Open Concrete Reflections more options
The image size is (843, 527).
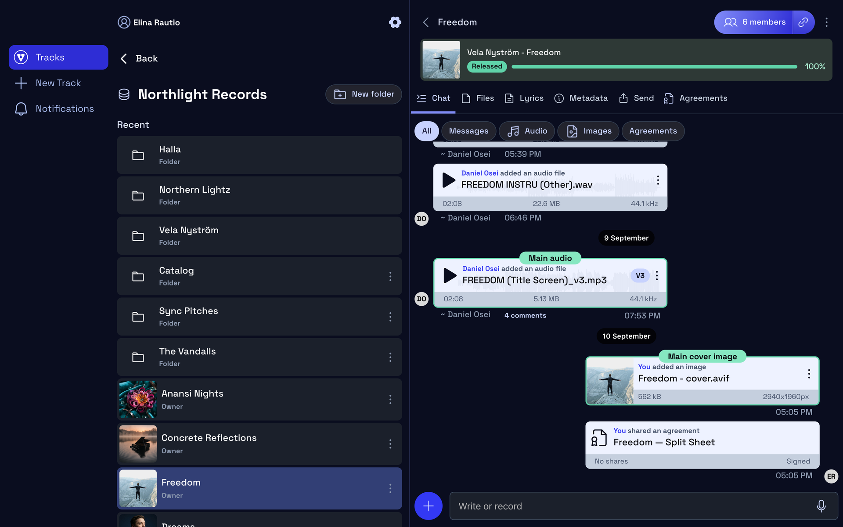pos(390,444)
